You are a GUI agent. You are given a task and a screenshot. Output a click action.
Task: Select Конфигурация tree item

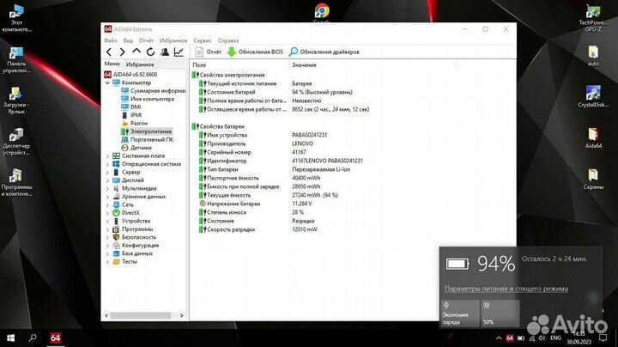tap(136, 246)
